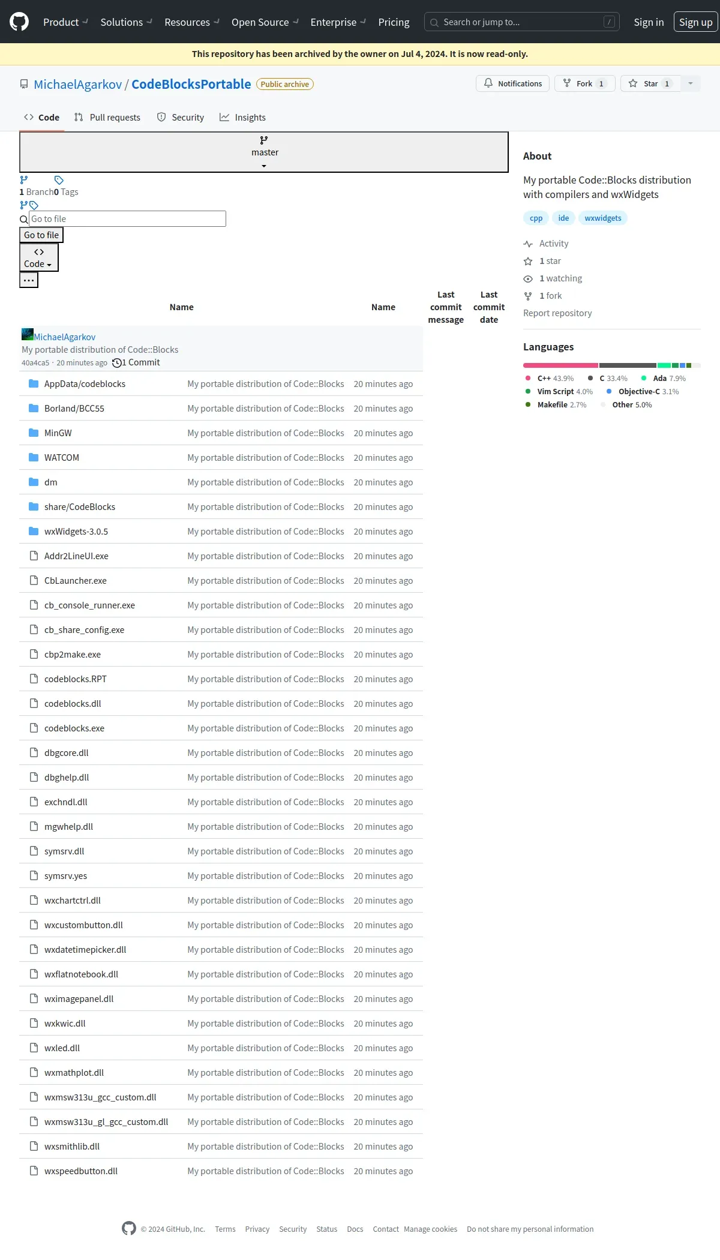Screen dimensions: 720x1260
Task: Click the folder icon for MinGW
Action: [x=34, y=433]
